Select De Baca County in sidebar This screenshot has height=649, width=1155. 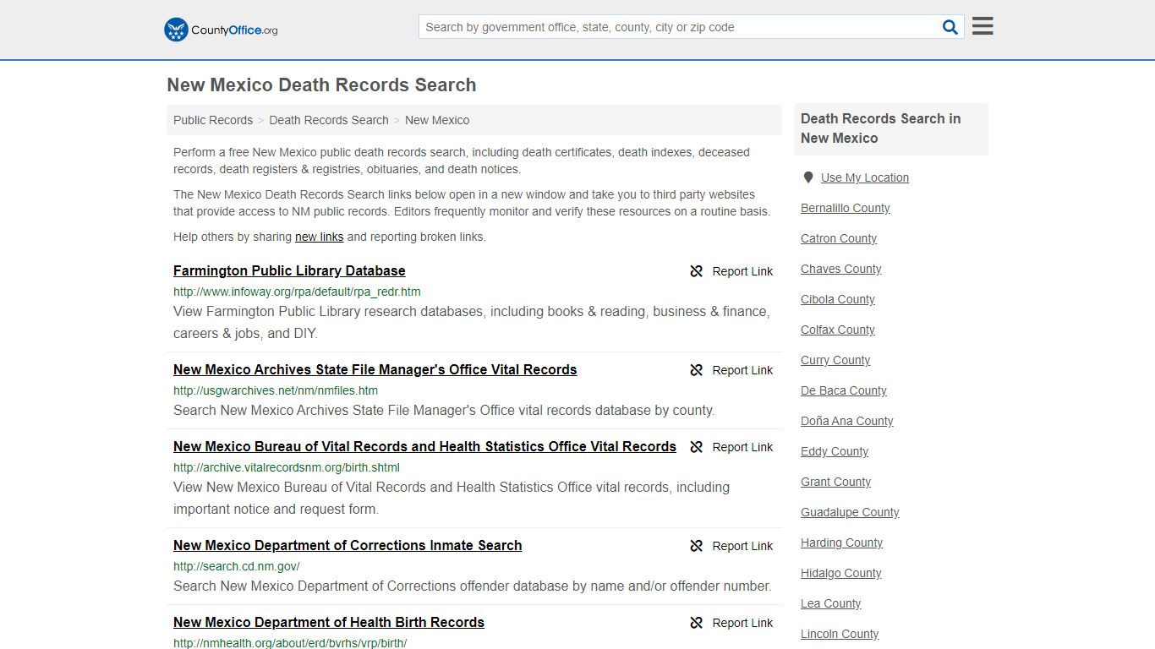pos(844,390)
